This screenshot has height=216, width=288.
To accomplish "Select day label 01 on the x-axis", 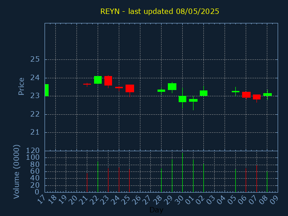I will (189, 200).
